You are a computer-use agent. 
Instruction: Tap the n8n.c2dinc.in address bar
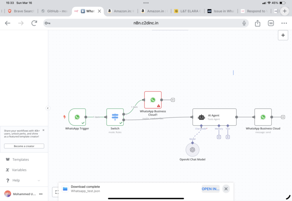(x=146, y=23)
